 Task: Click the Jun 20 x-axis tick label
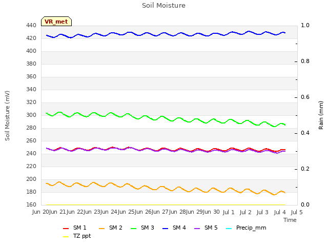pos(40,212)
